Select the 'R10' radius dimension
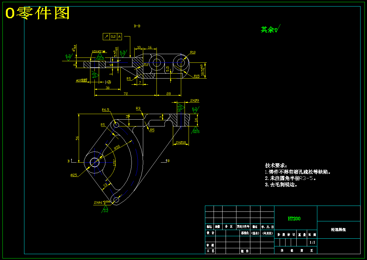This screenshot has height=260, width=367. pos(193,52)
